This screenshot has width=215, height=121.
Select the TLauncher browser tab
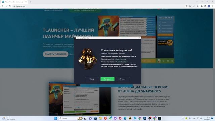pos(14,2)
